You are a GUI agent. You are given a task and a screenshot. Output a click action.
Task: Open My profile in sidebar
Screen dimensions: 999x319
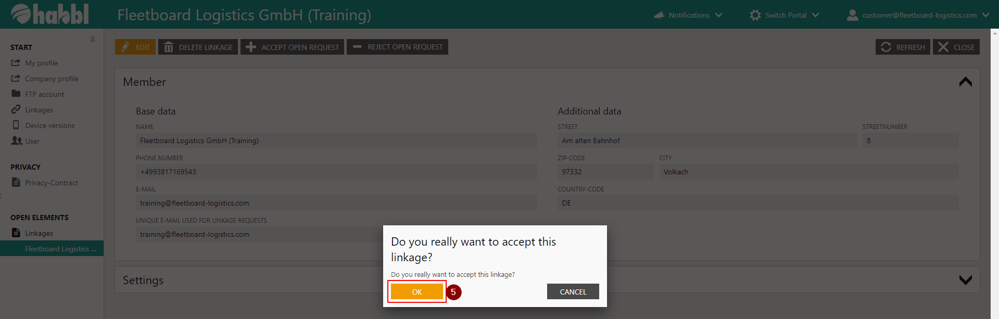click(41, 63)
